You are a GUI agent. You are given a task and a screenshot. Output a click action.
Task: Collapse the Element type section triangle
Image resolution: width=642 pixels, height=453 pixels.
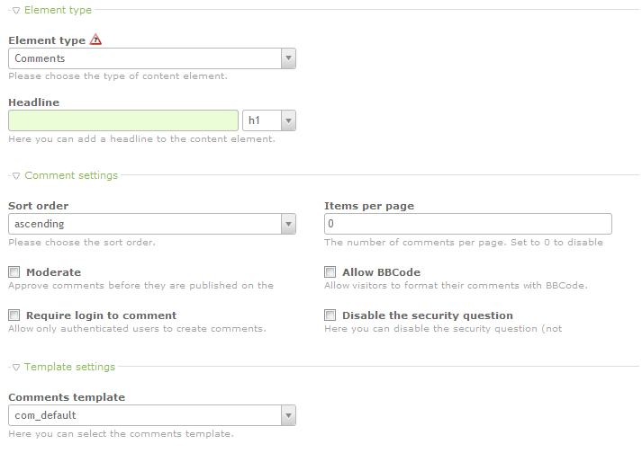click(x=16, y=10)
